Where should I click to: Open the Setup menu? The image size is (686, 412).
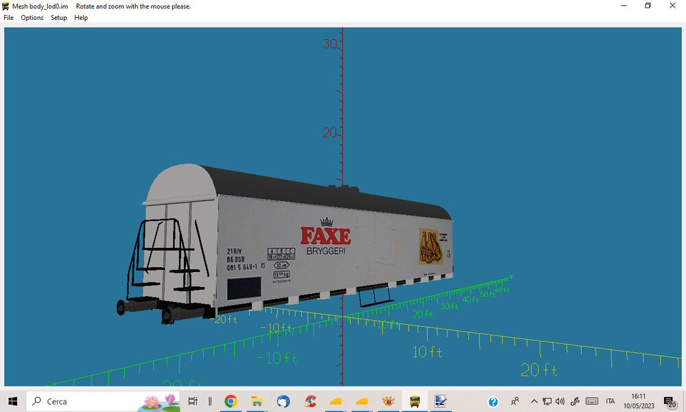tap(58, 18)
